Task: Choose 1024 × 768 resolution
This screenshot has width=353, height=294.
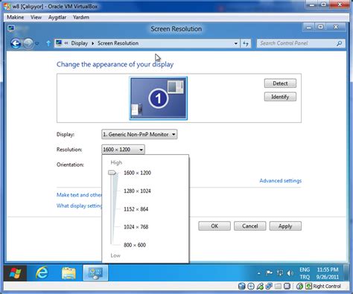Action: (136, 227)
